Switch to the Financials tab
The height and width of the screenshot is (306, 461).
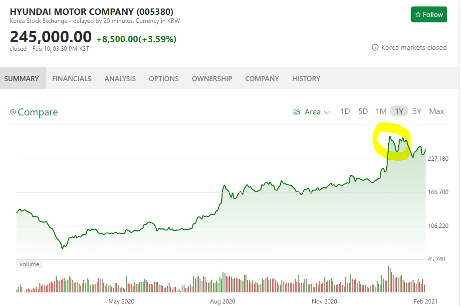72,79
